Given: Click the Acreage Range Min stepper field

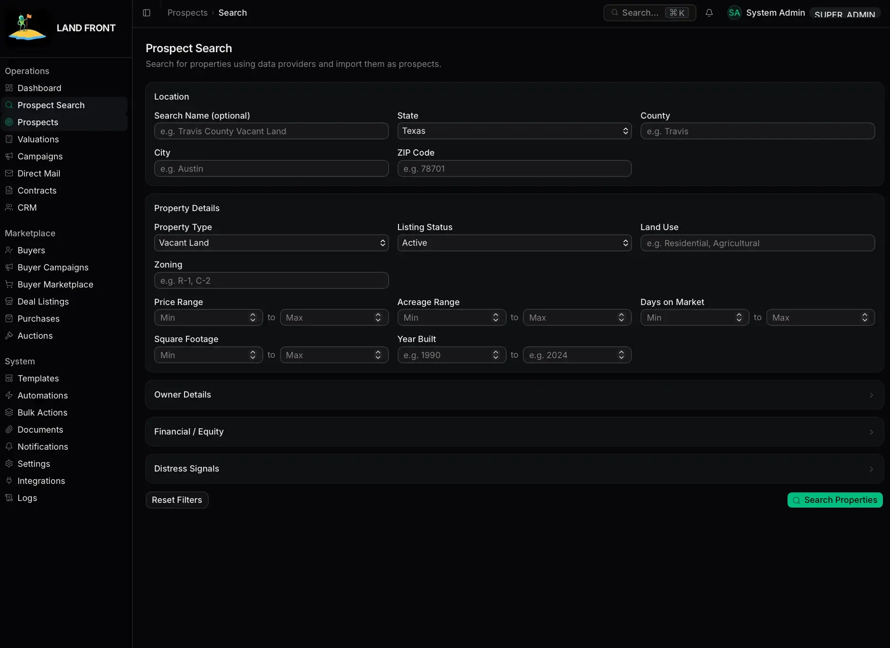Looking at the screenshot, I should 452,318.
